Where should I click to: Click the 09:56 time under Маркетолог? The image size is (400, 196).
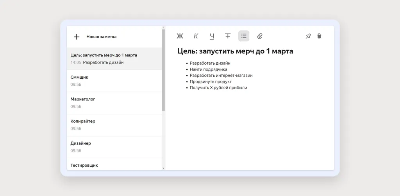tap(76, 107)
